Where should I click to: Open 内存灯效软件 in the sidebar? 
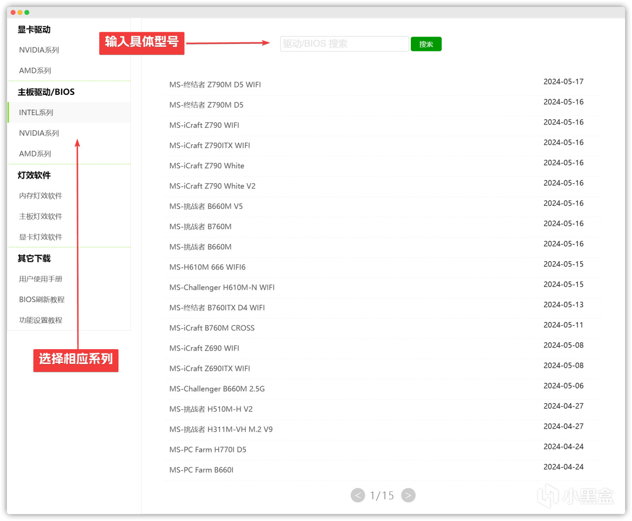pyautogui.click(x=40, y=196)
